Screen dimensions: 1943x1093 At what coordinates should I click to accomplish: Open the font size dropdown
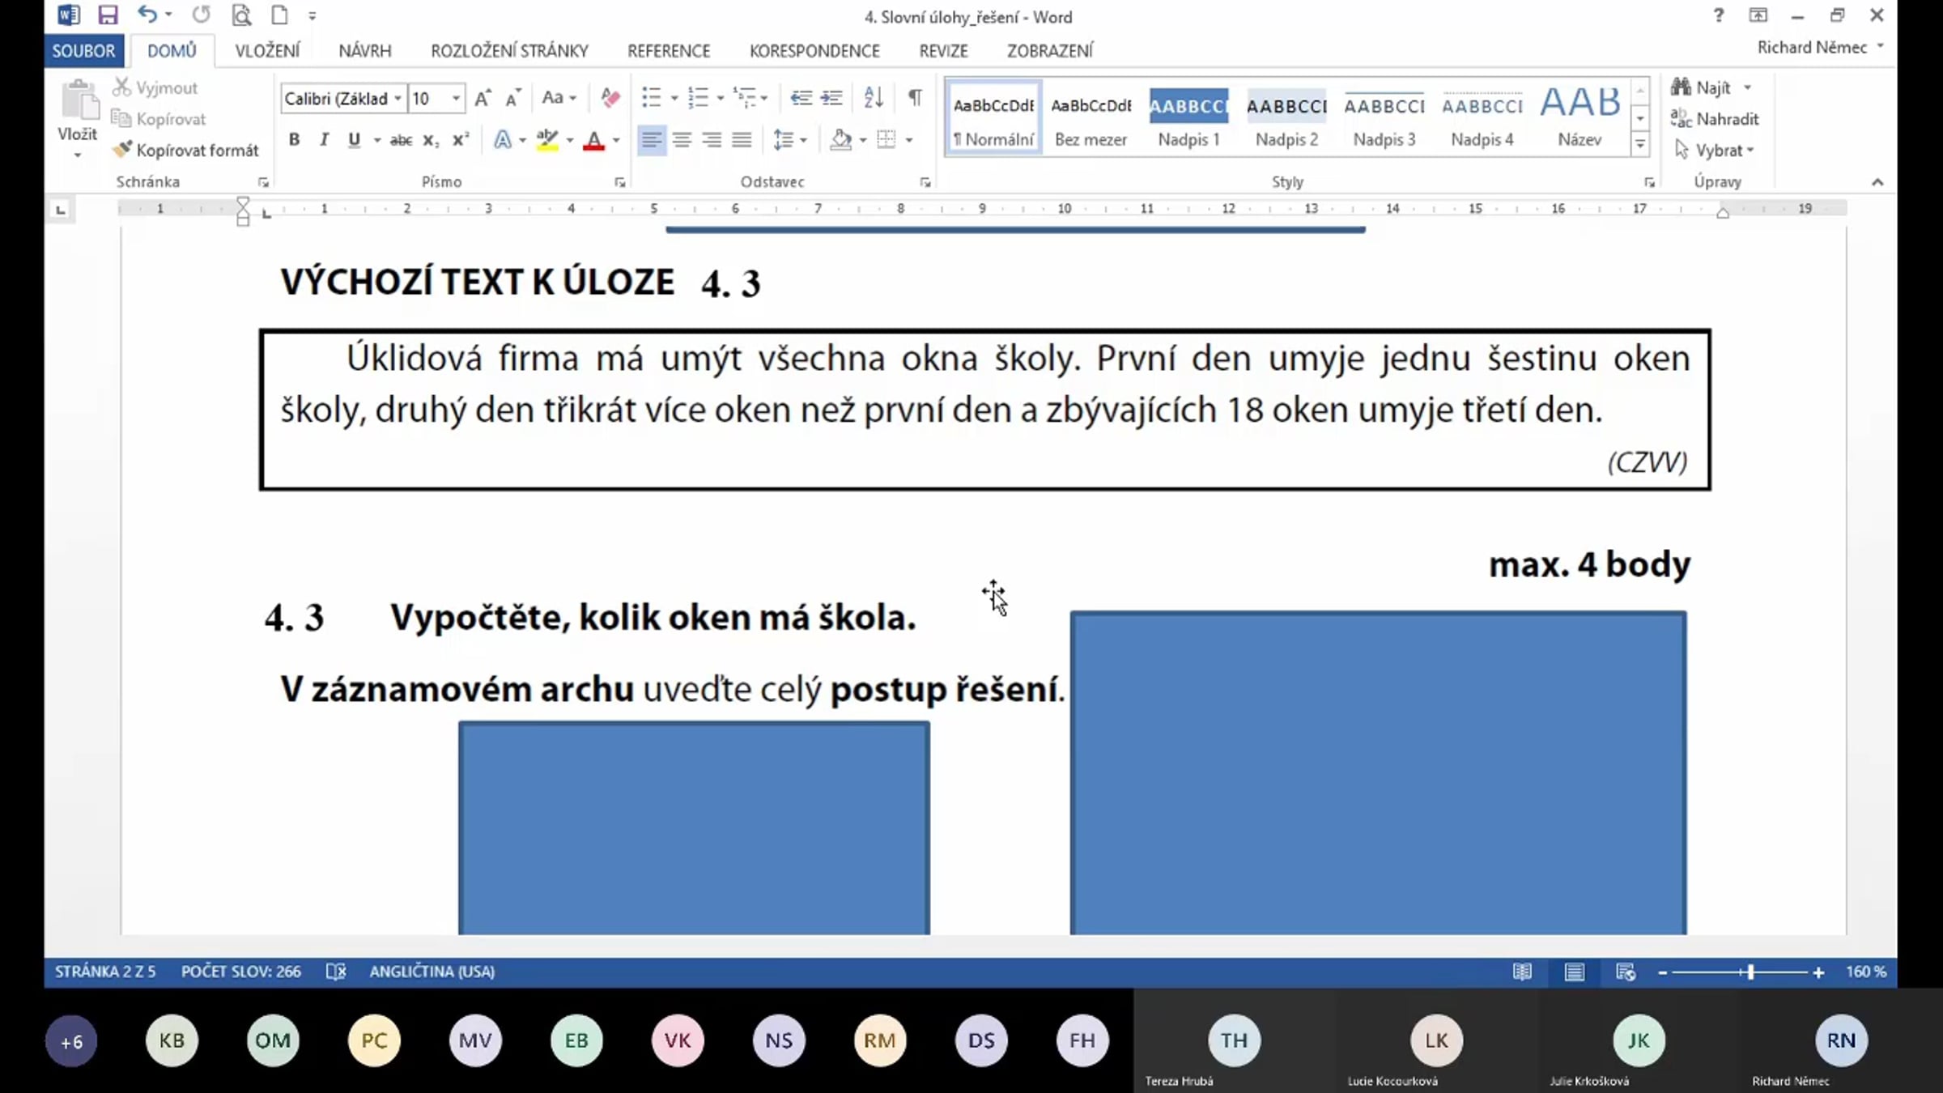coord(457,99)
